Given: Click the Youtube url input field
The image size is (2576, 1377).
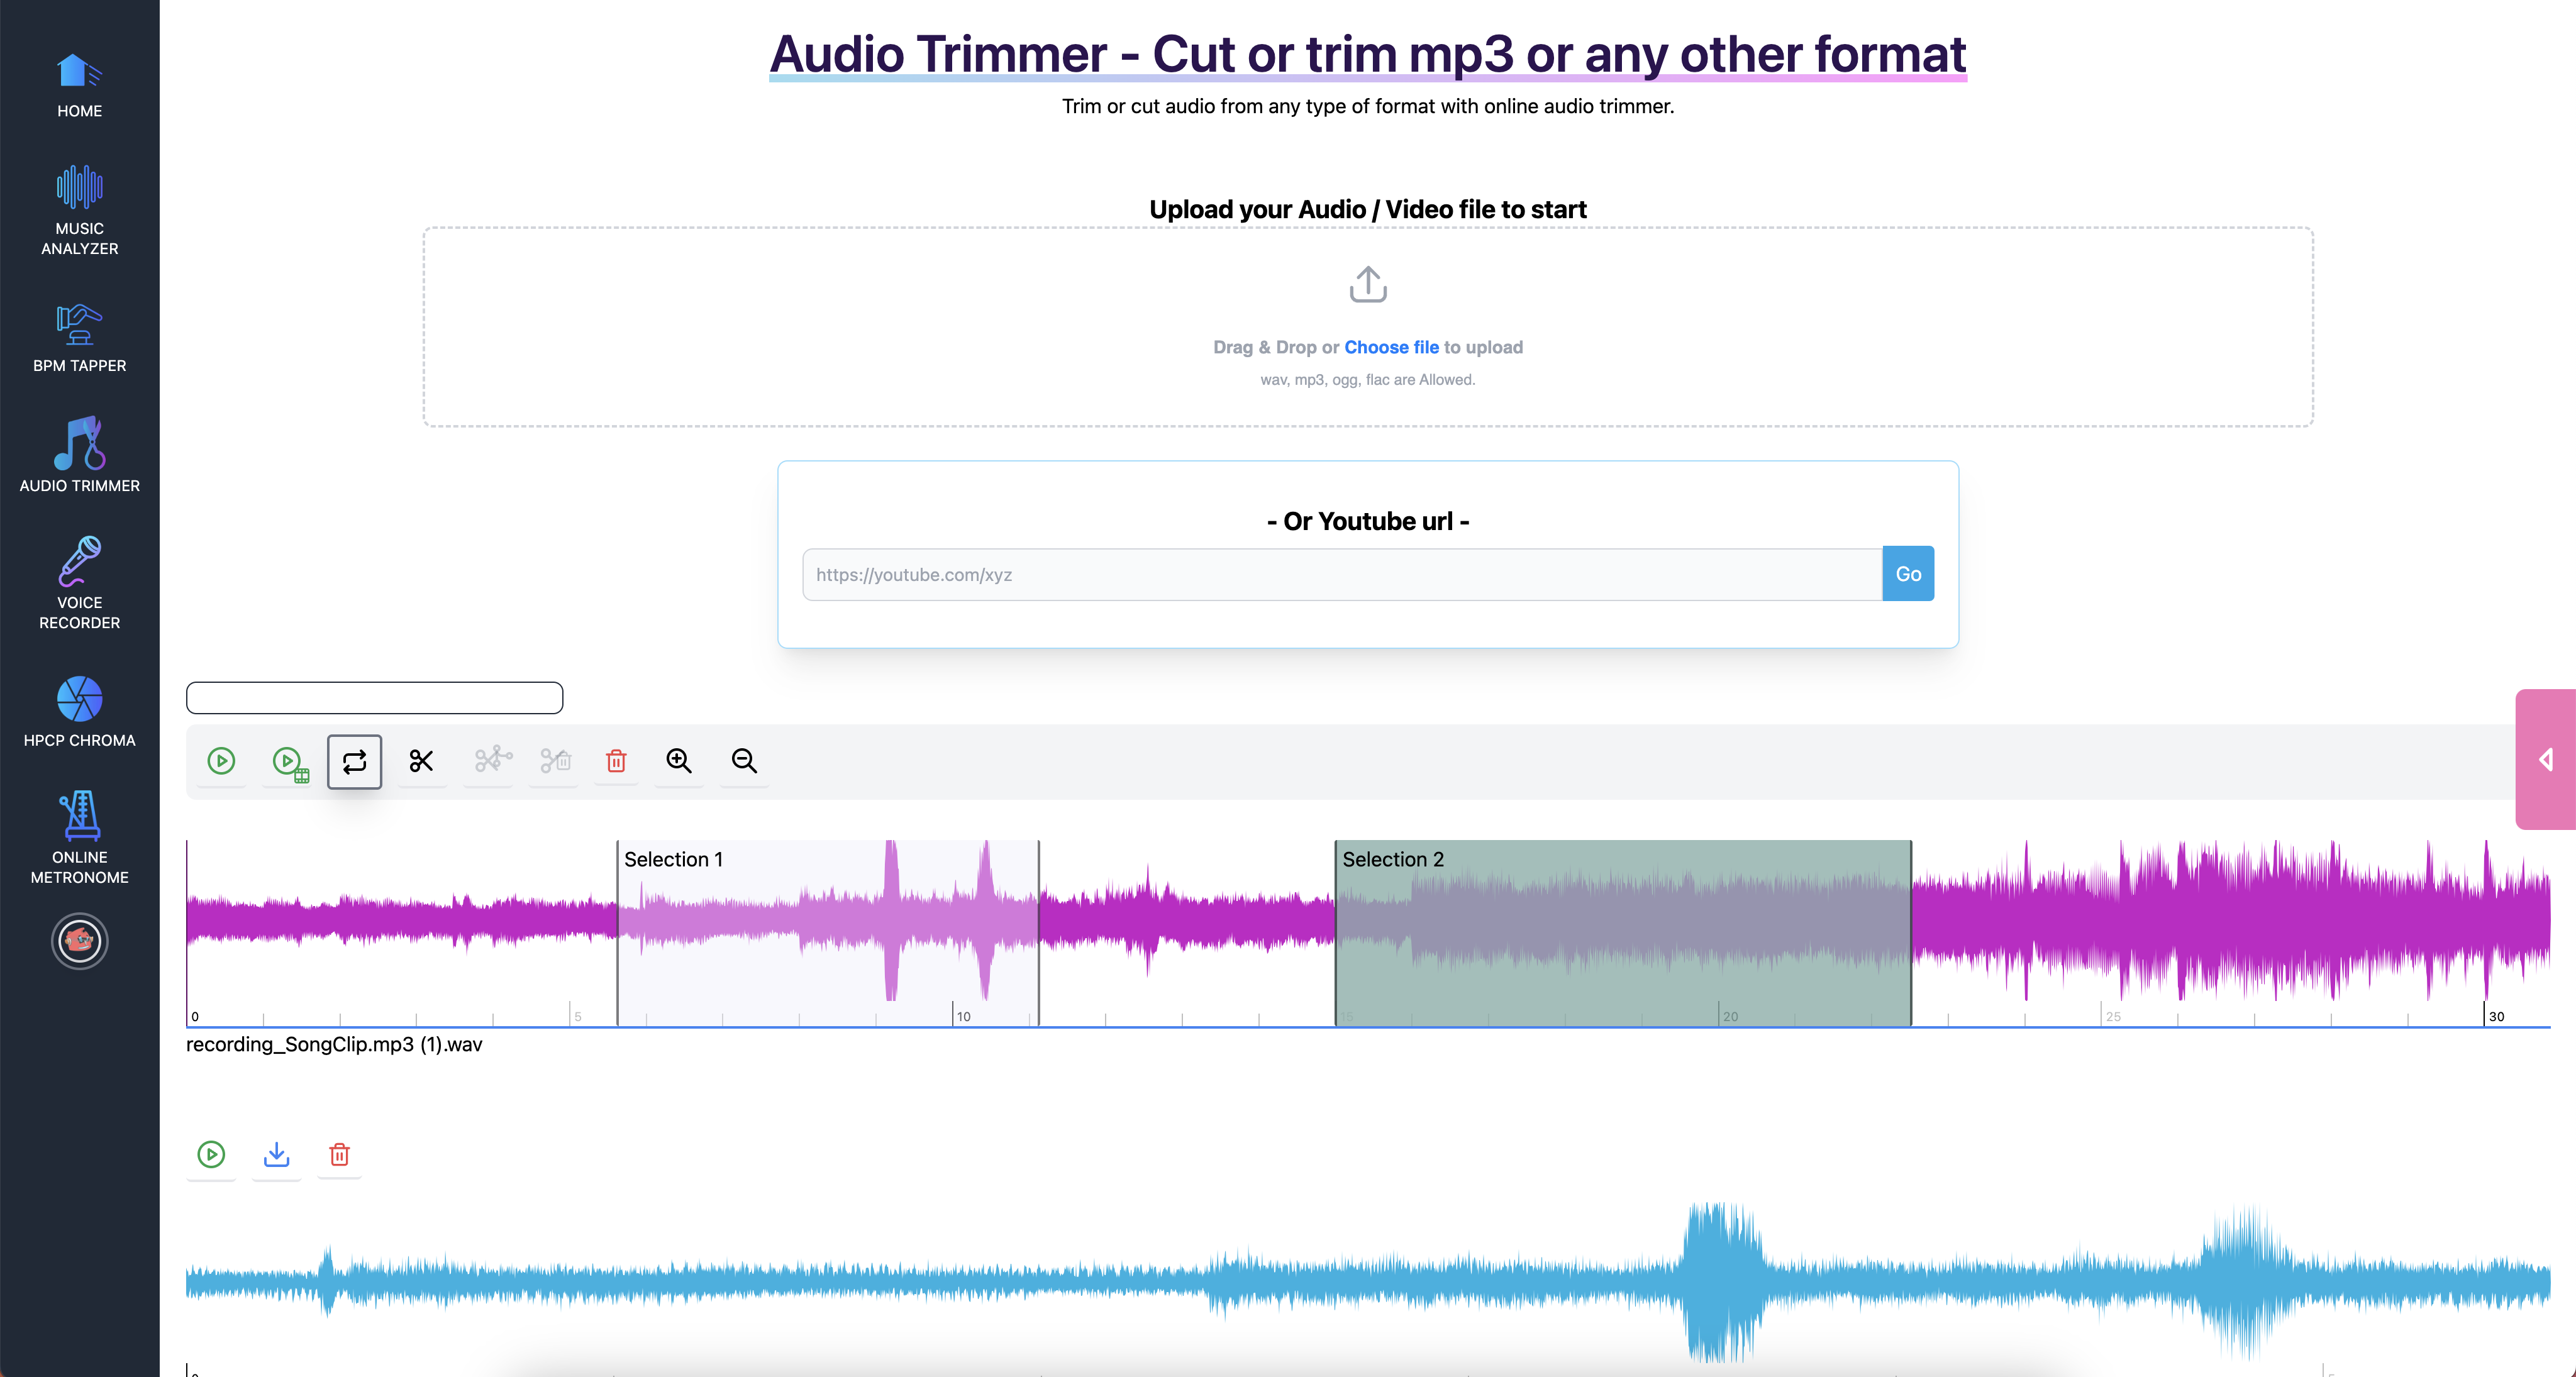Looking at the screenshot, I should point(1341,574).
